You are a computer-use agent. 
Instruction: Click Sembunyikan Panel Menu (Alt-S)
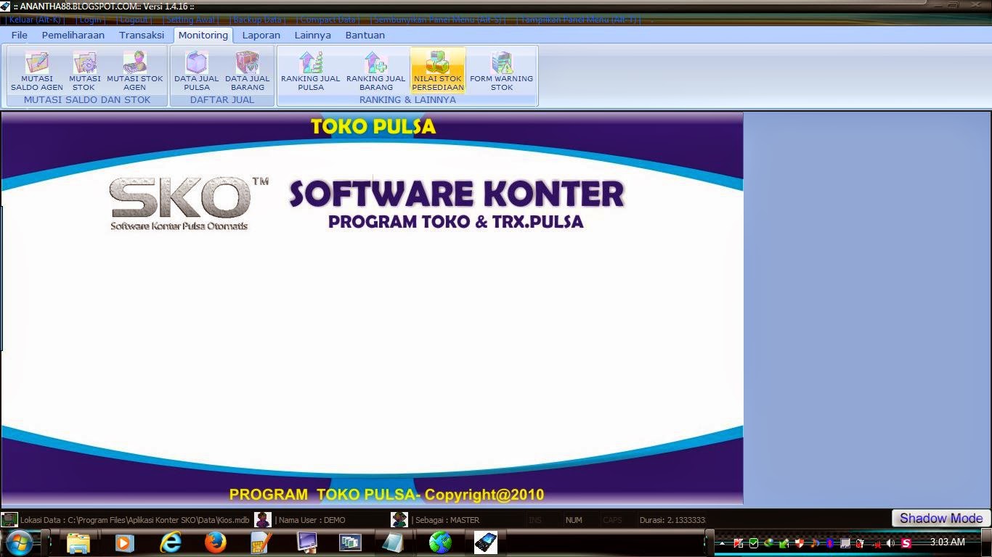(x=439, y=20)
